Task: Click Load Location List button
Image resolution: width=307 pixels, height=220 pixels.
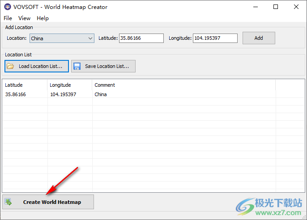Action: (x=37, y=66)
